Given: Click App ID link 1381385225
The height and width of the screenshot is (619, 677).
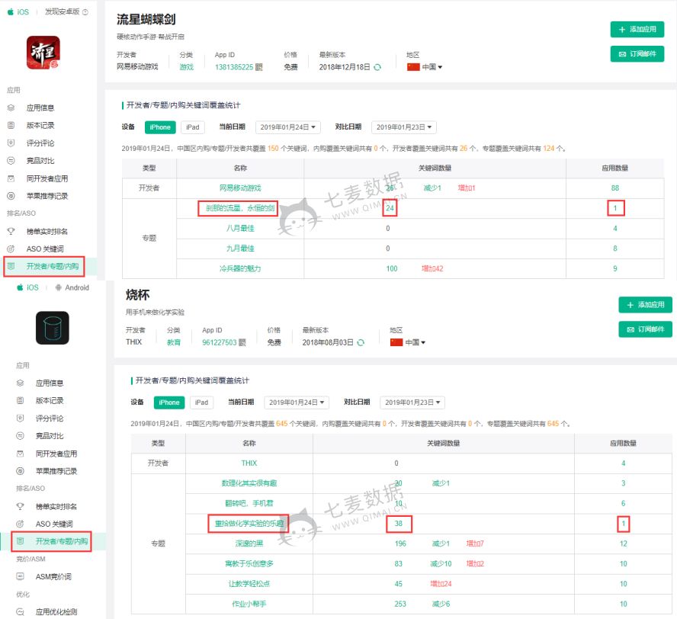Looking at the screenshot, I should pos(235,67).
